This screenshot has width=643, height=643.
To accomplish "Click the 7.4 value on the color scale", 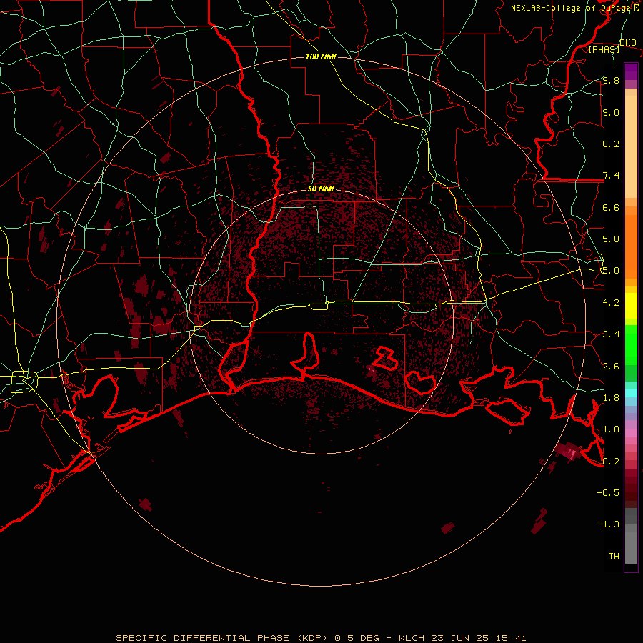I will click(611, 176).
